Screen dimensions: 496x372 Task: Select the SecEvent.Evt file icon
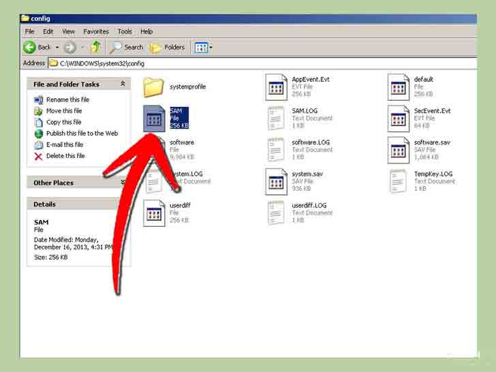(x=399, y=119)
